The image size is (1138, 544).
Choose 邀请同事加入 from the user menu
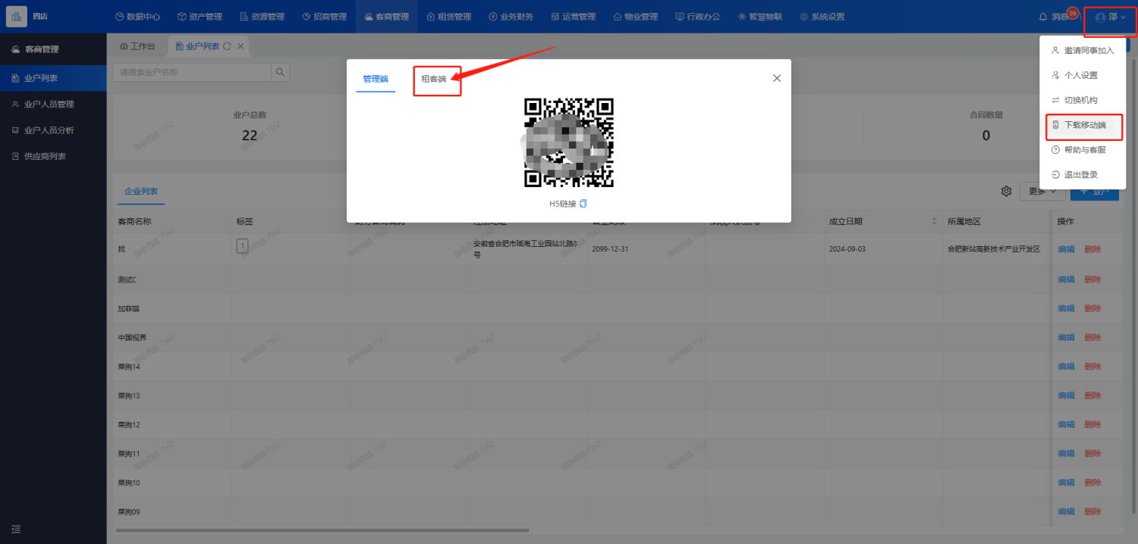pyautogui.click(x=1083, y=50)
